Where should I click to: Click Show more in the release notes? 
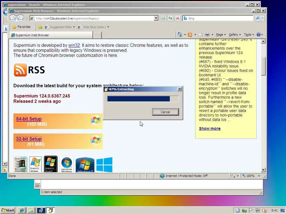tap(210, 128)
